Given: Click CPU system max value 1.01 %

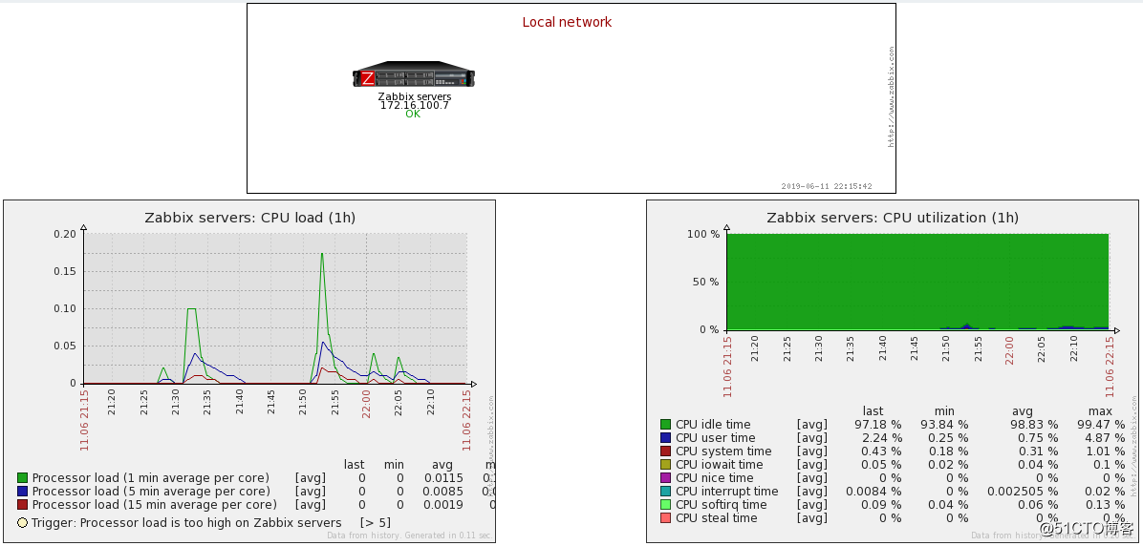Looking at the screenshot, I should click(1105, 451).
